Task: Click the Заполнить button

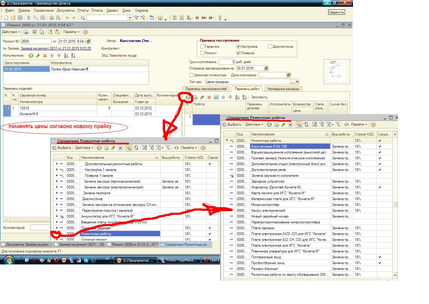Action: [x=259, y=97]
